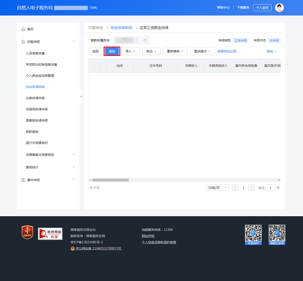
Task: Click the 扣缴申报 document icon
Action: (x=23, y=42)
